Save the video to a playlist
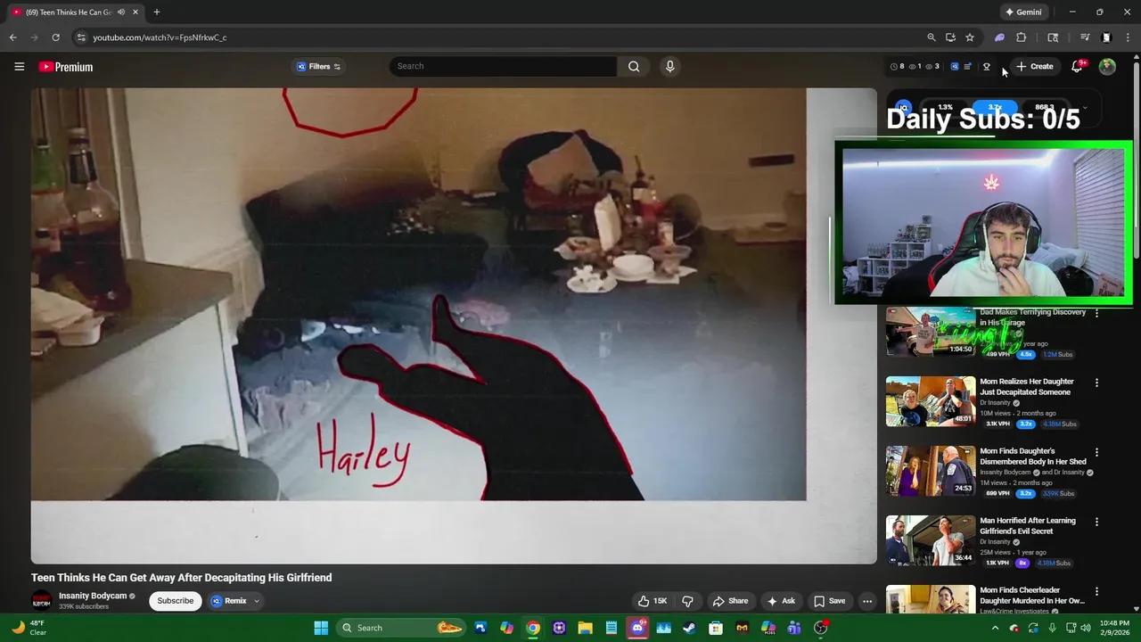Screen dimensions: 1141x642 click(x=829, y=601)
